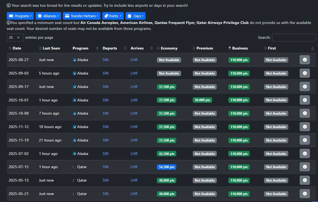The image size is (318, 202).
Task: Select the blue 54,500 pts Economy badge
Action: 167,167
